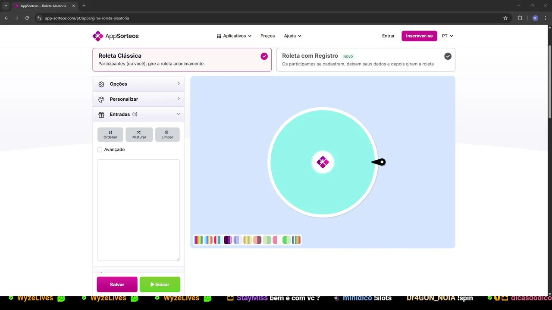The height and width of the screenshot is (310, 552).
Task: Click the AppSorteos logo in the header
Action: pyautogui.click(x=116, y=36)
